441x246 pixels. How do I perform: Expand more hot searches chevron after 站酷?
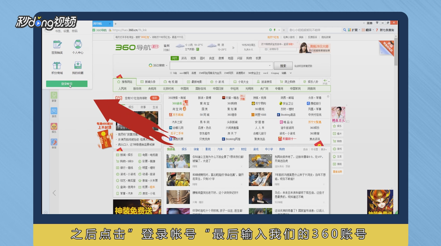coord(291,73)
